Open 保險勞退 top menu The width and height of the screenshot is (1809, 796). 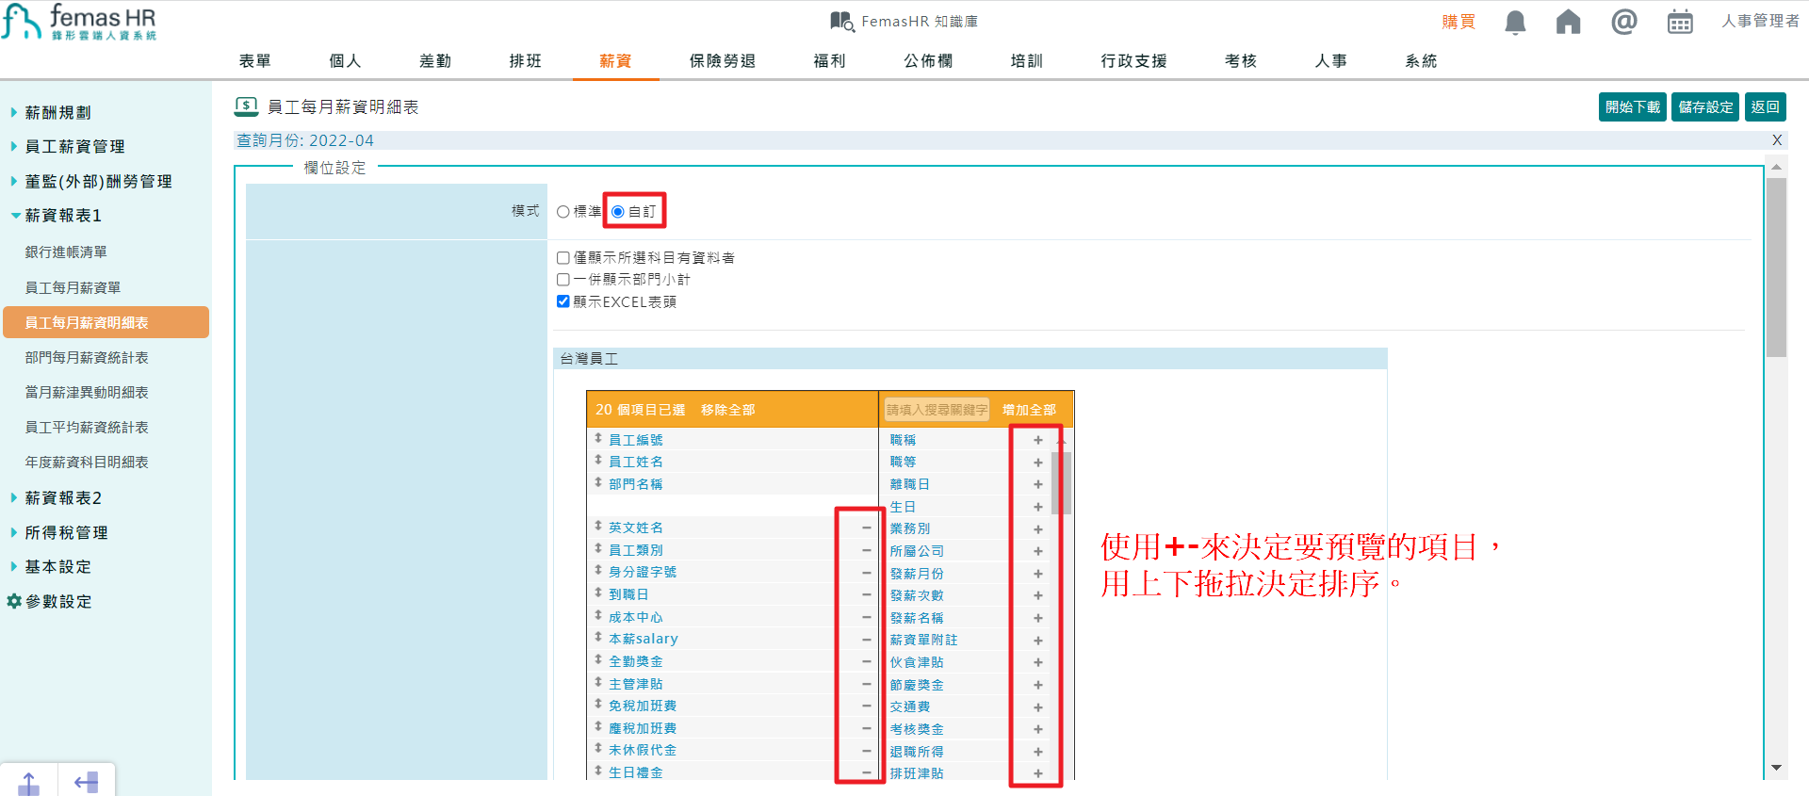point(723,61)
